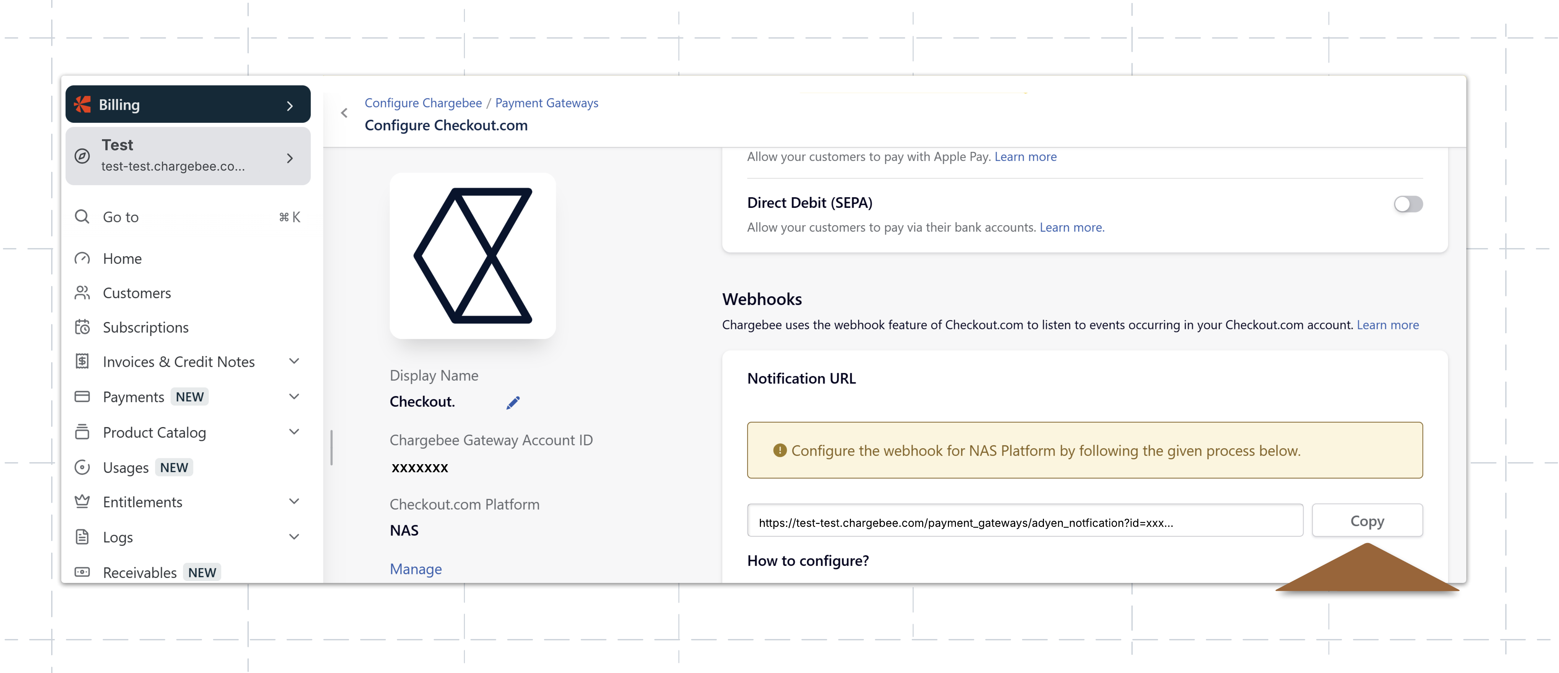Screen dimensions: 1559x673
Task: Click the Logs document icon
Action: click(x=82, y=537)
